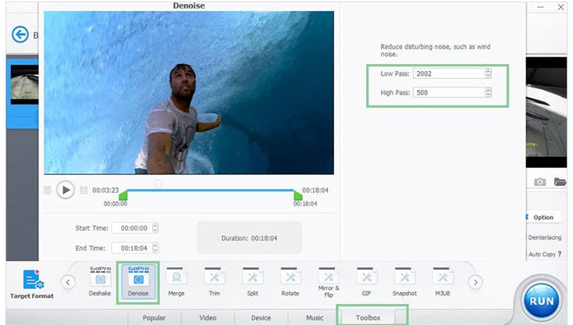The width and height of the screenshot is (573, 325).
Task: Switch to the Popular tab
Action: [155, 318]
